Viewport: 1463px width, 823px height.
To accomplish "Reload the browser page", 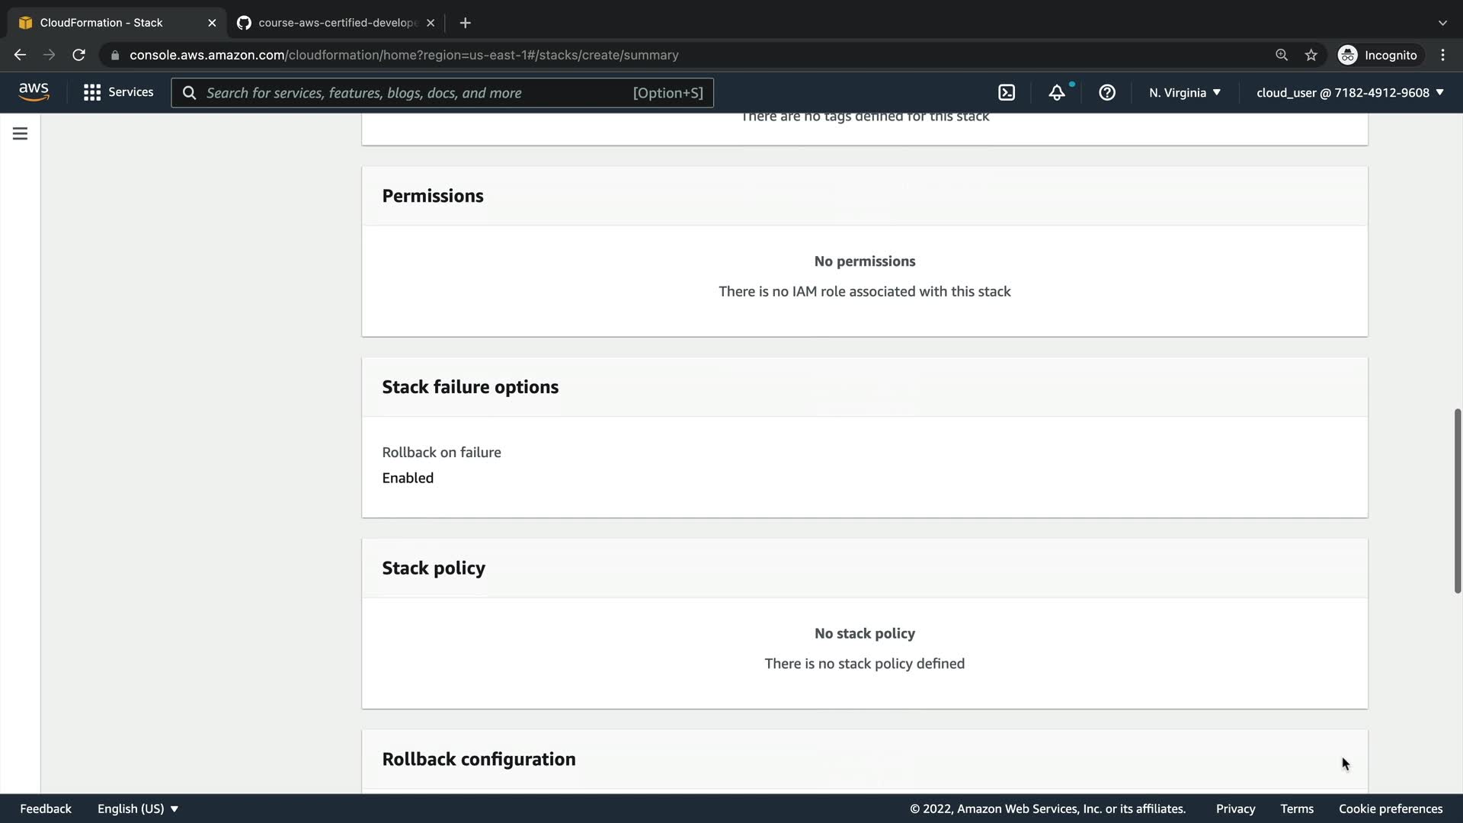I will pos(78,55).
